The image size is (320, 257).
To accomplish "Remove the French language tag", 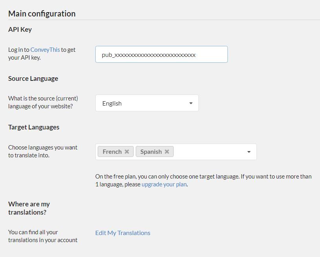I will click(x=127, y=152).
